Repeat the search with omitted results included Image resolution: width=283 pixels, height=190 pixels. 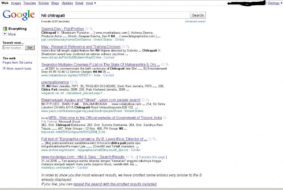coord(115,184)
